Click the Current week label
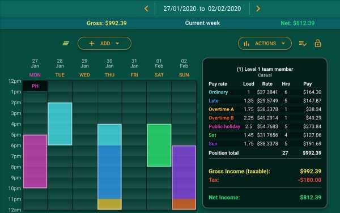This screenshot has width=340, height=213. [202, 23]
